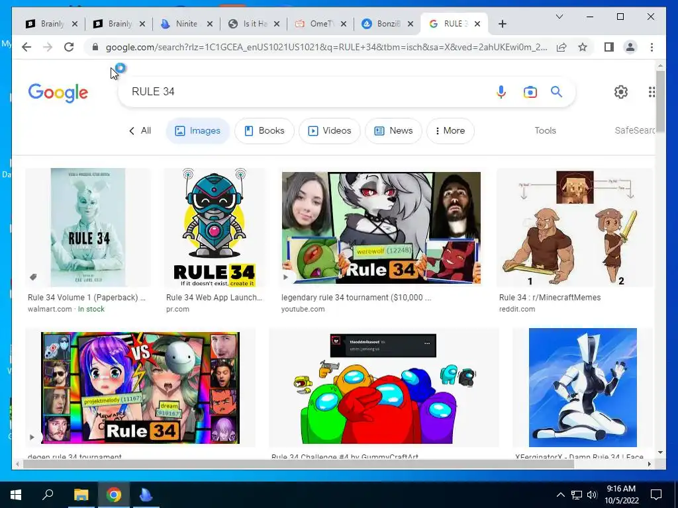The height and width of the screenshot is (508, 678).
Task: Open the Among Us Rule 34 Challenge thumbnail
Action: [383, 388]
